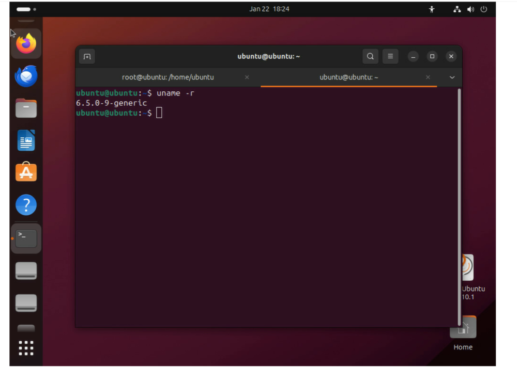Select the Home folder desktop icon
This screenshot has width=517, height=383.
463,333
